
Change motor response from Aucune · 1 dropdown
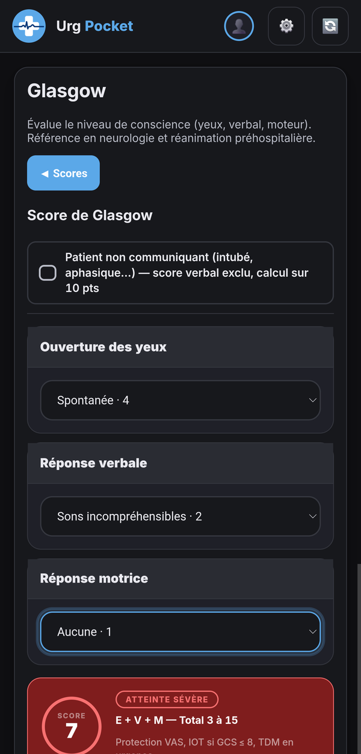pos(180,632)
